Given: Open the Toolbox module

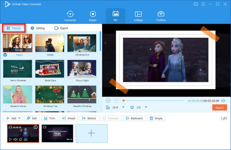Looking at the screenshot, I should [161, 16].
